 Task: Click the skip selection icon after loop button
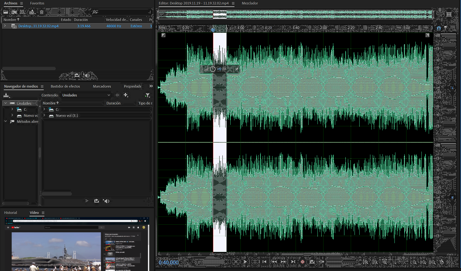(322, 262)
